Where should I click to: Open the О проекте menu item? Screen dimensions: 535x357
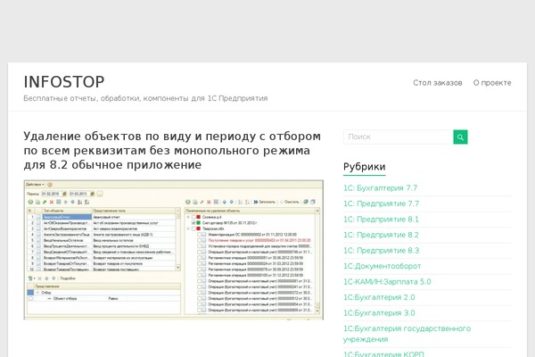click(492, 83)
